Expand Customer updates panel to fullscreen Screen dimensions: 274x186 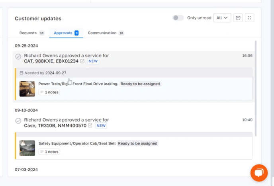[250, 18]
